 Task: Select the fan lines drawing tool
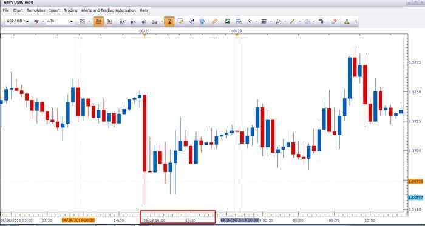pyautogui.click(x=278, y=22)
